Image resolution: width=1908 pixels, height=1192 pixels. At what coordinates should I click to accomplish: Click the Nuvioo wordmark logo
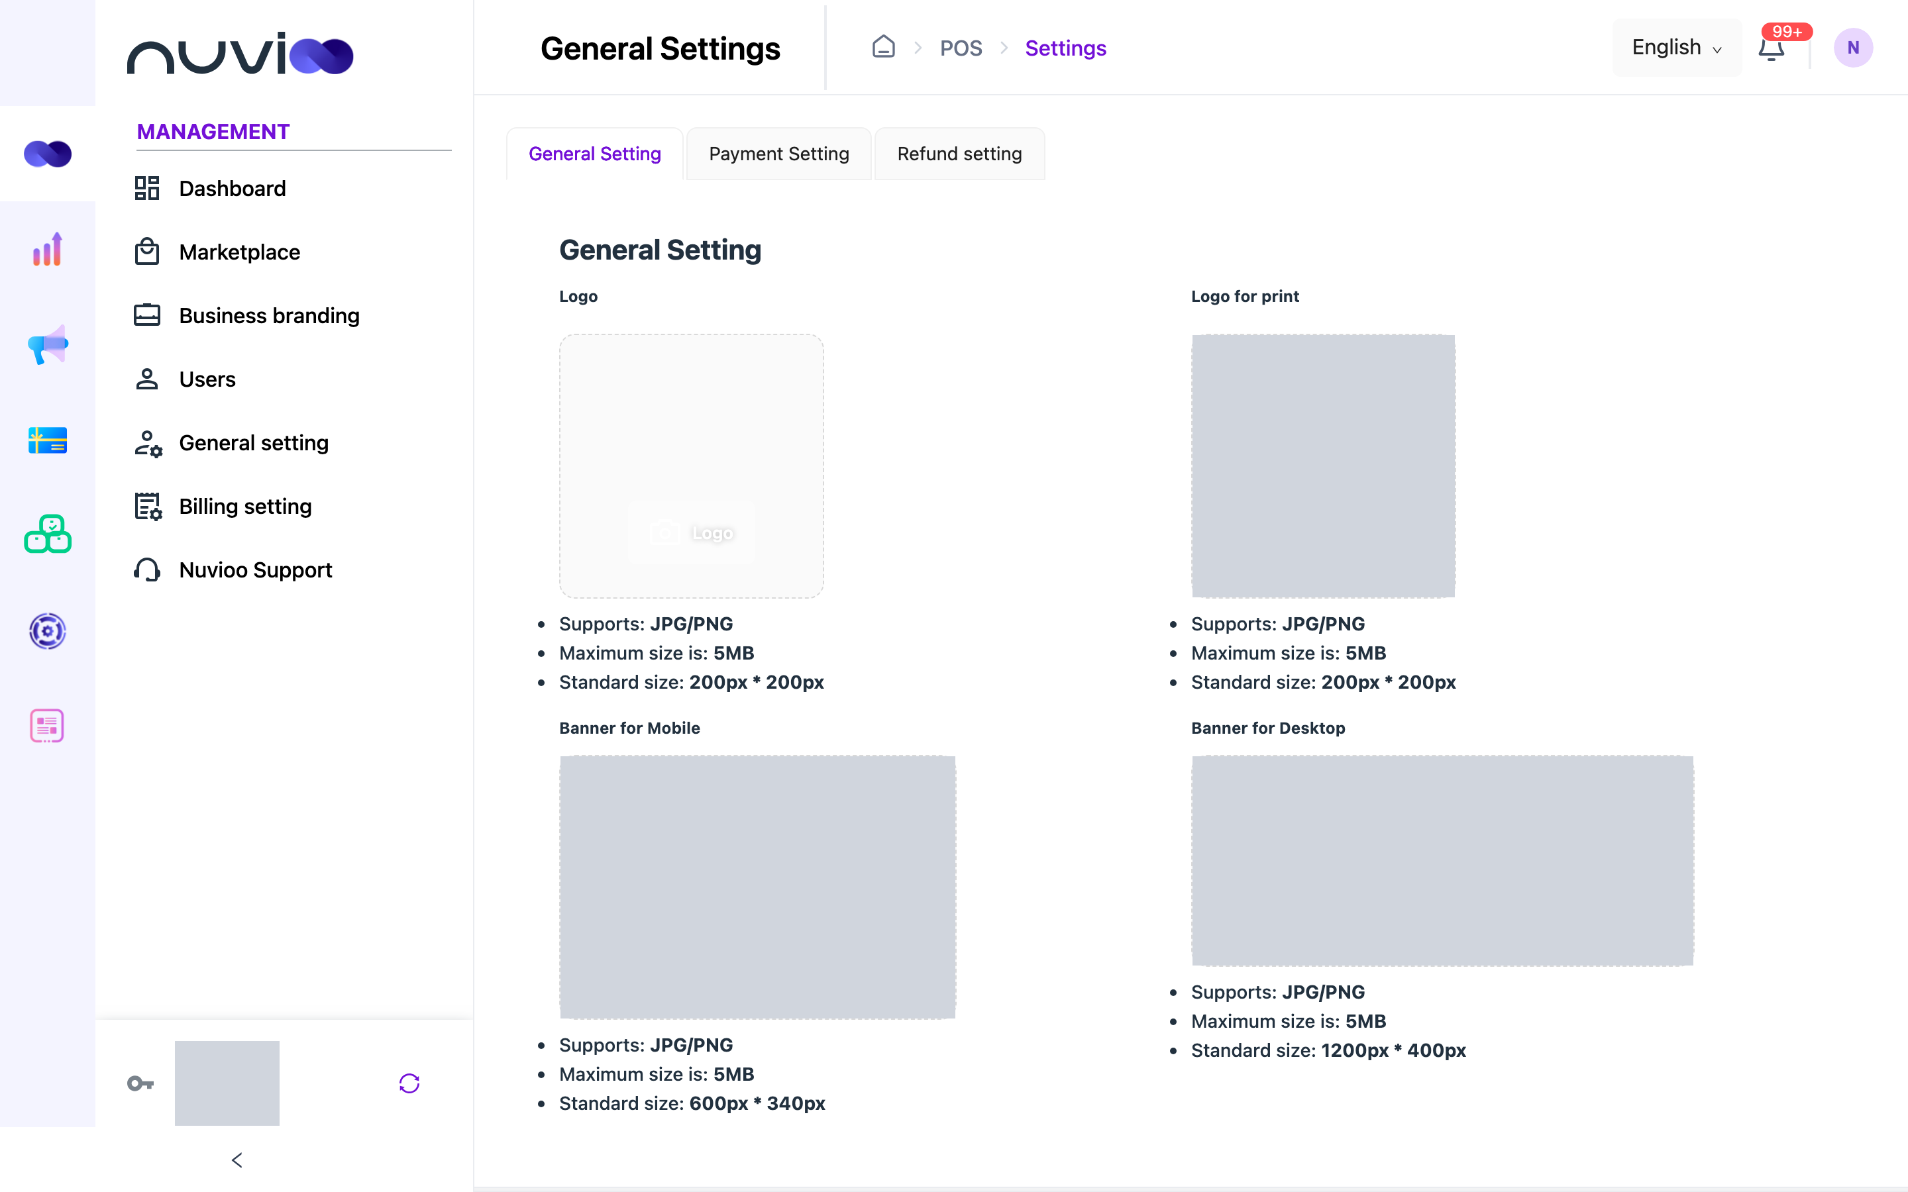(240, 54)
